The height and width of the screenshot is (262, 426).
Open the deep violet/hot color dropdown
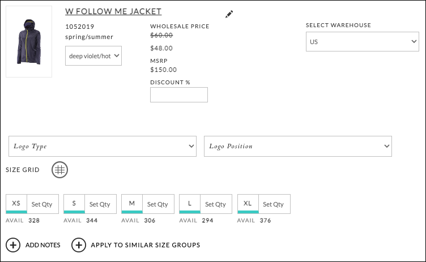93,55
